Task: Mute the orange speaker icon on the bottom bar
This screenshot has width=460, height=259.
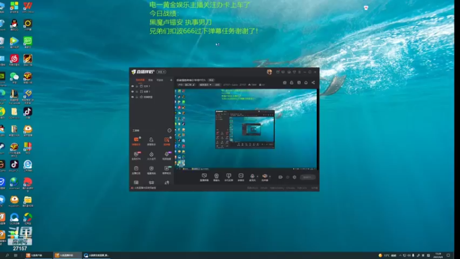Action: coord(264,177)
